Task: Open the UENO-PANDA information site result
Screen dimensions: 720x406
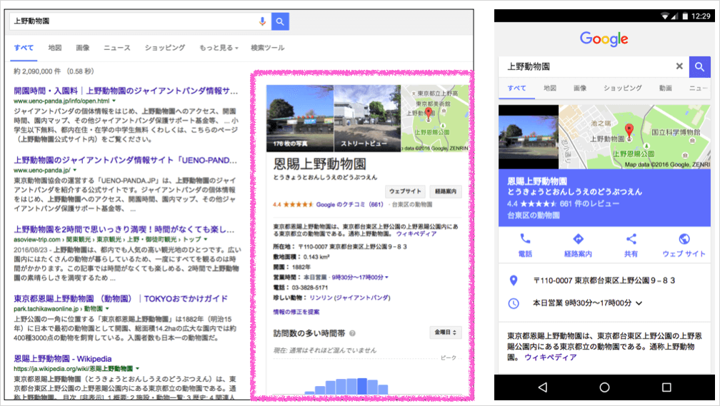Action: [x=126, y=160]
